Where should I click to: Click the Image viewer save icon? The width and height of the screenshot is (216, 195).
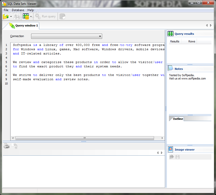coord(178,157)
